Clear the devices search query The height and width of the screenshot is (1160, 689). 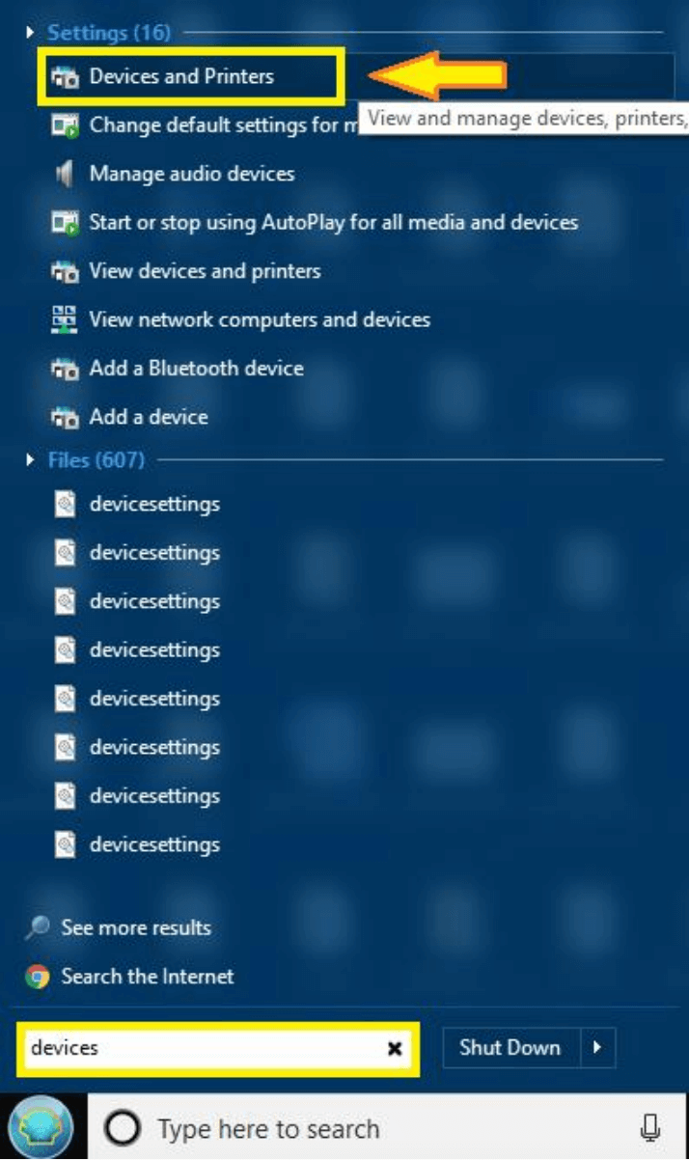click(394, 1048)
